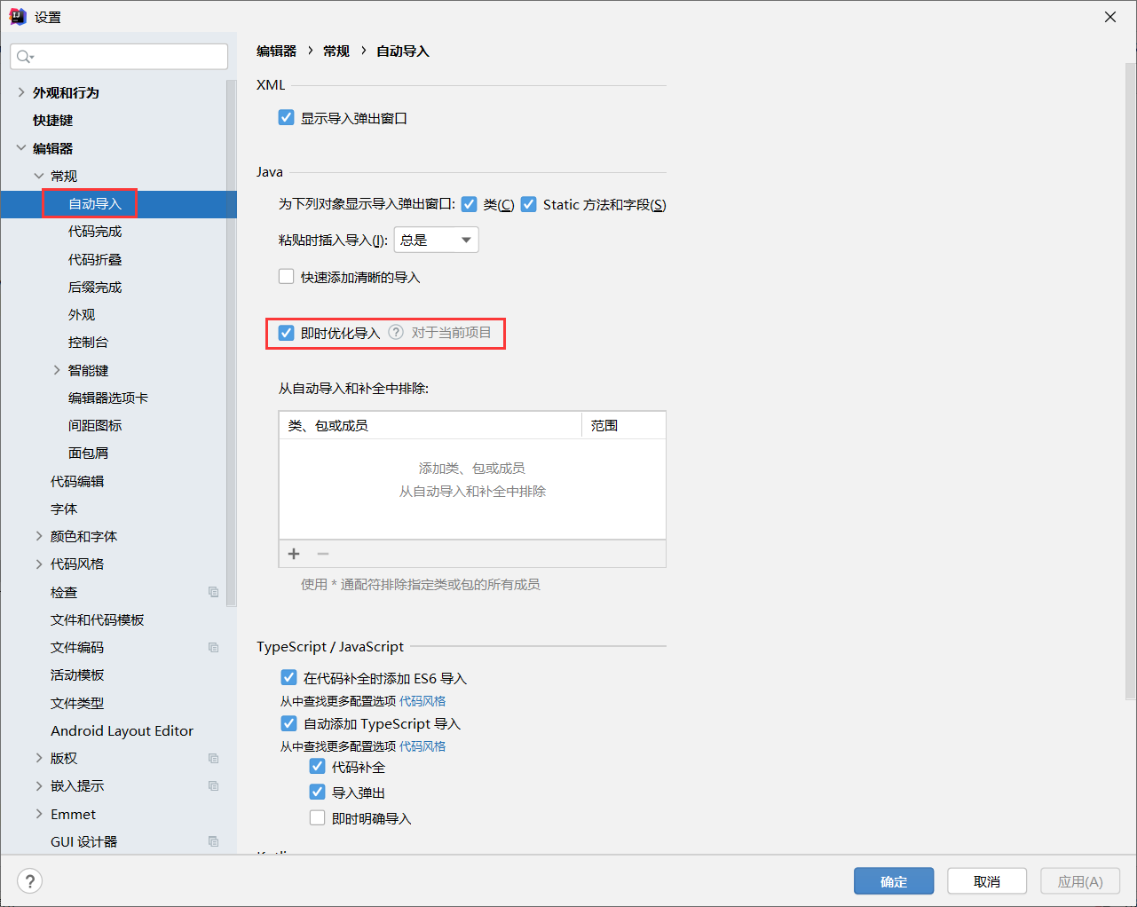This screenshot has height=907, width=1137.
Task: Click the 确定 button
Action: tap(893, 880)
